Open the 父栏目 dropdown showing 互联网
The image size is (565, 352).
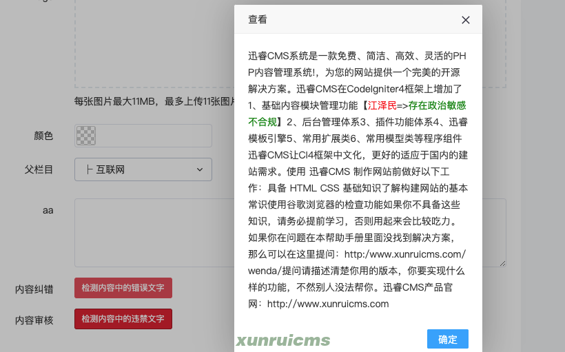[x=143, y=169]
